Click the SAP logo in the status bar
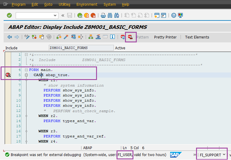231x160 pixels. pos(176,155)
